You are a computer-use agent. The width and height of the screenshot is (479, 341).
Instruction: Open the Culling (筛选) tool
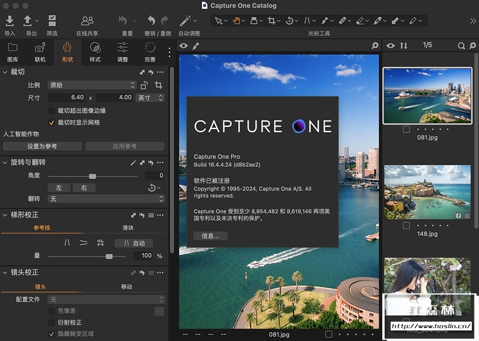tap(52, 21)
